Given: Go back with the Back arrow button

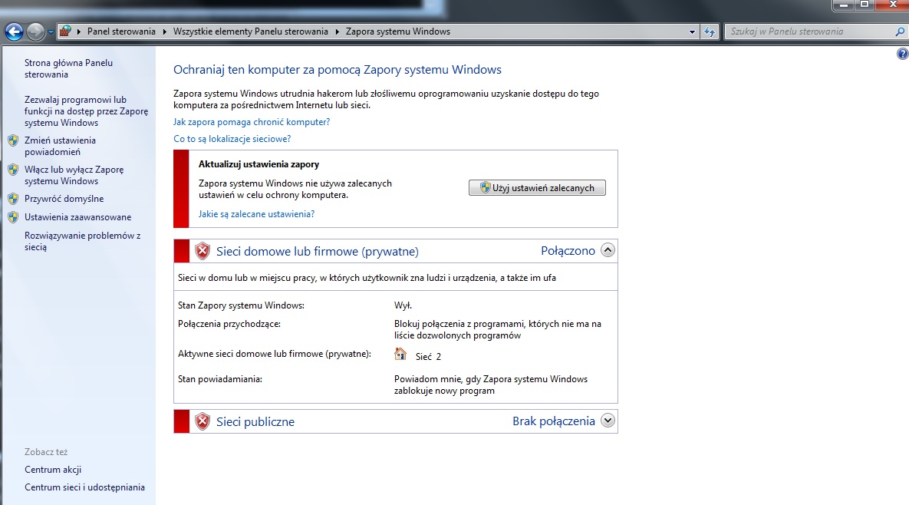Looking at the screenshot, I should pos(14,32).
